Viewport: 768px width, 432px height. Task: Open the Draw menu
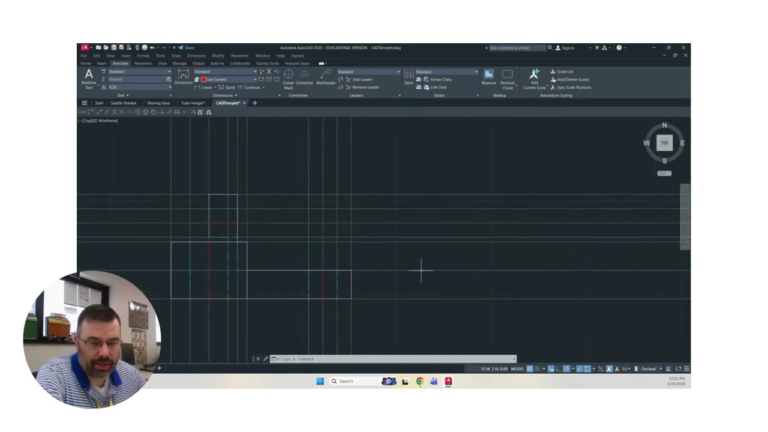[x=176, y=55]
